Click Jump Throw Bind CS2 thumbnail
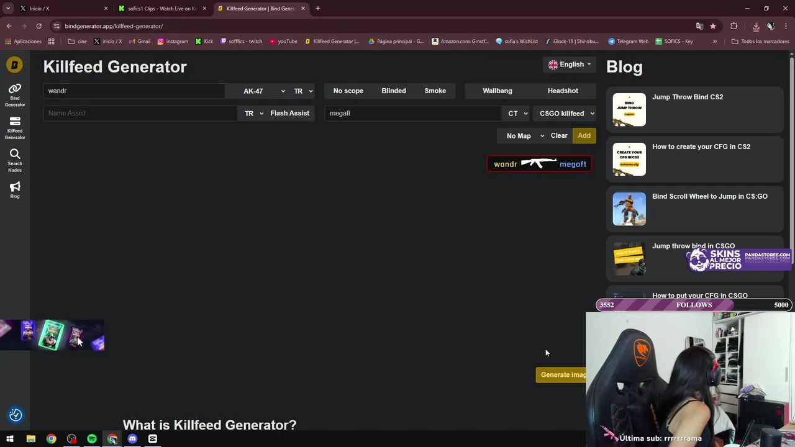 (629, 110)
